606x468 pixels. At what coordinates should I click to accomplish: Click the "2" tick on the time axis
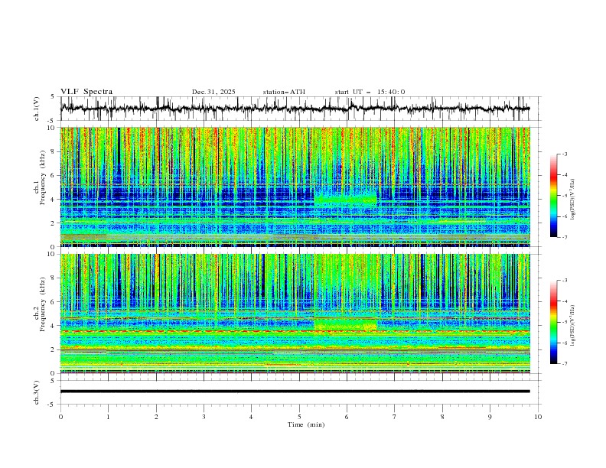[156, 417]
